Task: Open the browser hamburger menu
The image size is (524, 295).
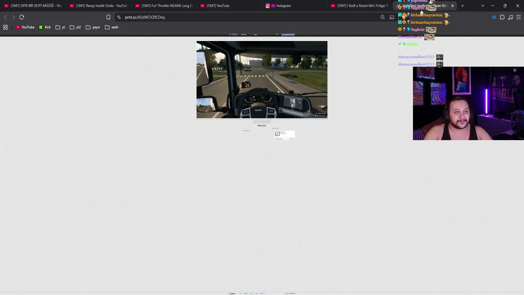Action: click(519, 17)
